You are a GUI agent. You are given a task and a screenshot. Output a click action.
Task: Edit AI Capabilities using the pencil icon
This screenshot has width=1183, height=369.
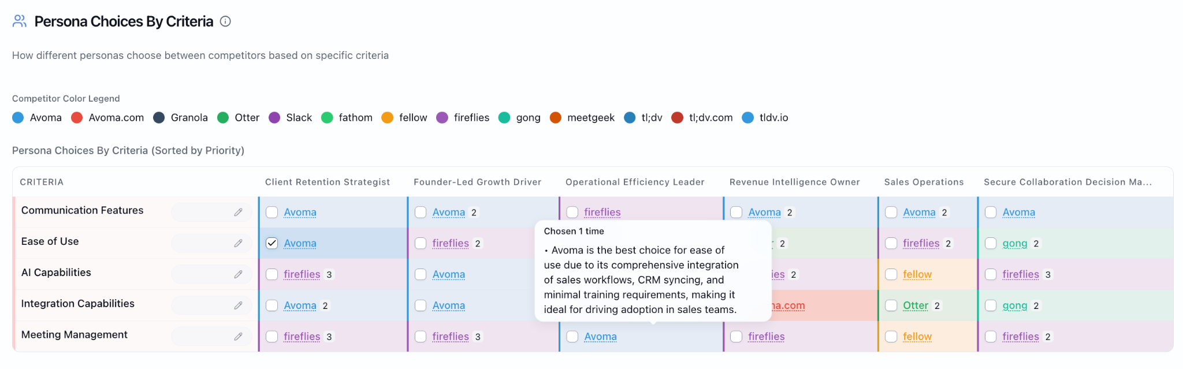238,275
